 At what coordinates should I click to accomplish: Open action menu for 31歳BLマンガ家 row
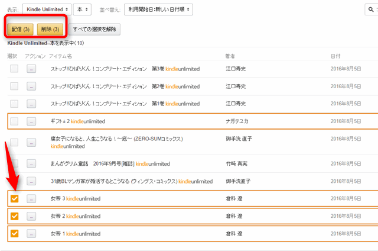[x=31, y=181]
